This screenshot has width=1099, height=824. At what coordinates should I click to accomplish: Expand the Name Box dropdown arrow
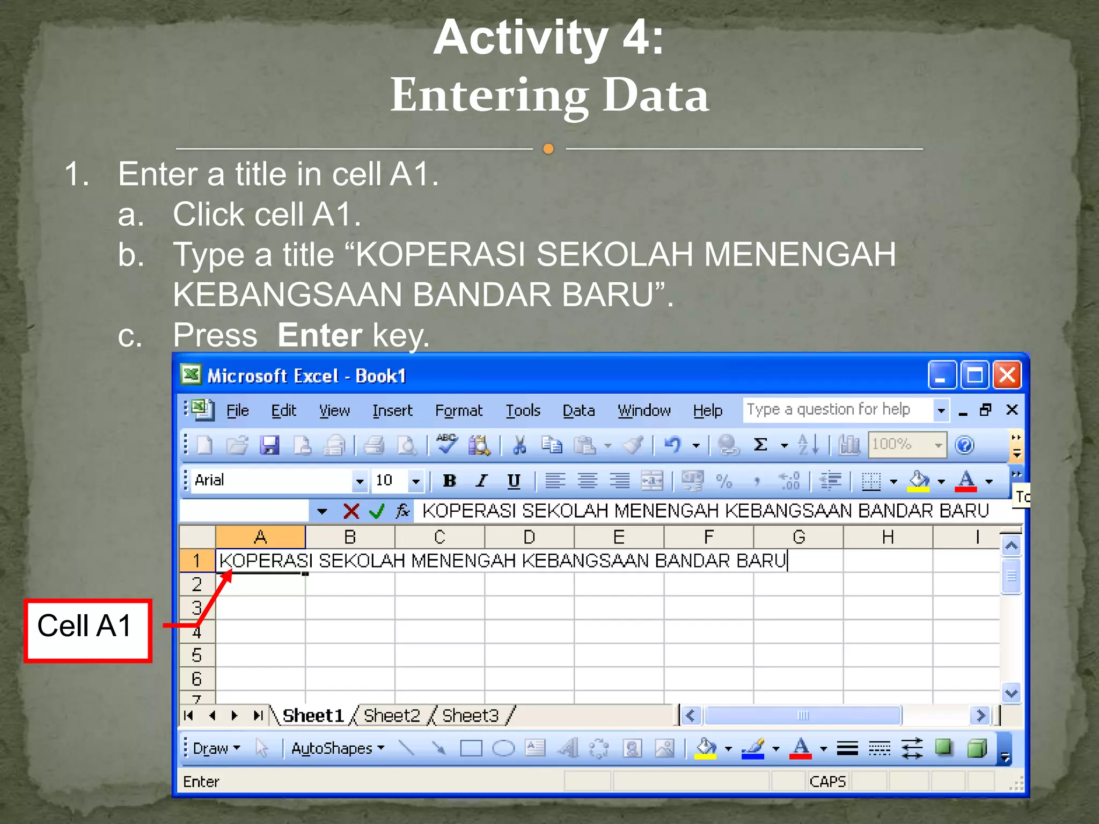[322, 511]
